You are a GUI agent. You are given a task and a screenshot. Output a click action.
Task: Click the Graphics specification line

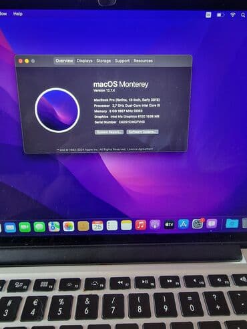127,116
